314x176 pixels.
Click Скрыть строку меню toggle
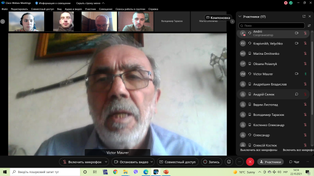coord(90,3)
